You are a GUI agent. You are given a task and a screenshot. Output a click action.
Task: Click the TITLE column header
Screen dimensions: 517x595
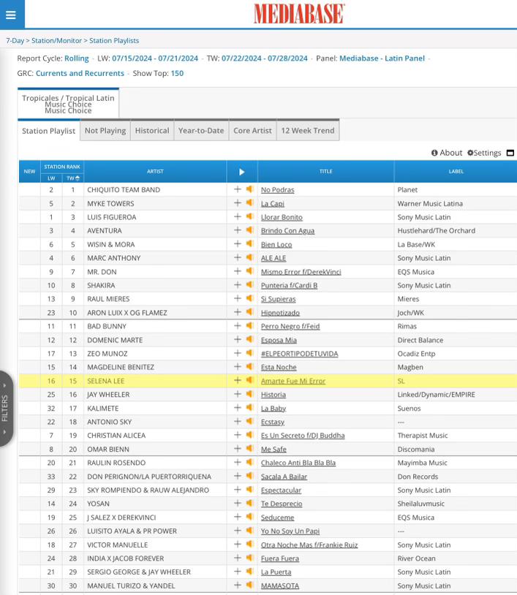coord(325,172)
